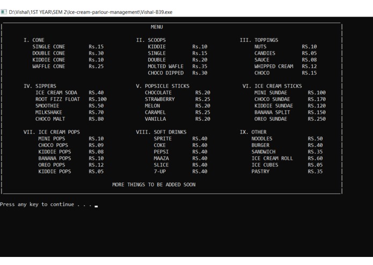
Task: Click the NUTS topping item
Action: click(260, 47)
